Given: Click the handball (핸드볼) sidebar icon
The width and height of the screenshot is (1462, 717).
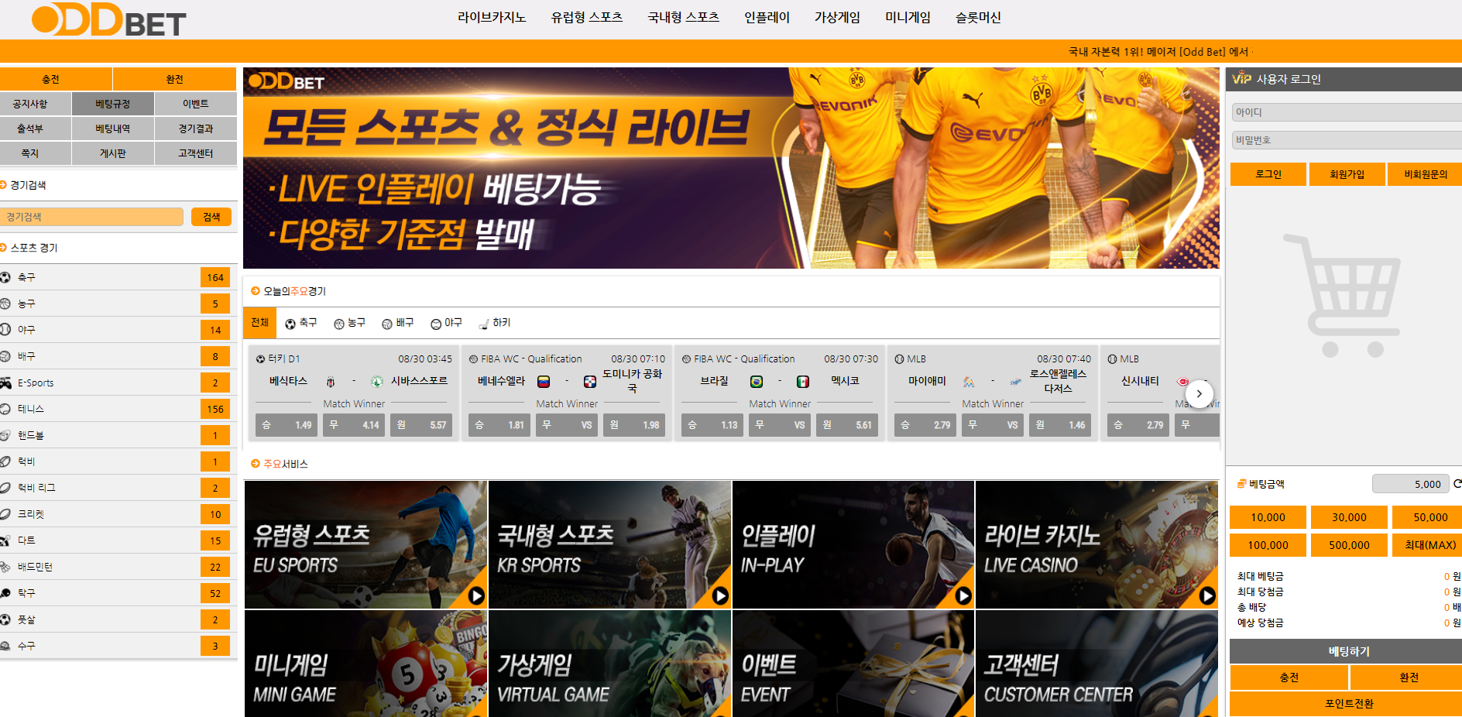Looking at the screenshot, I should coord(5,435).
